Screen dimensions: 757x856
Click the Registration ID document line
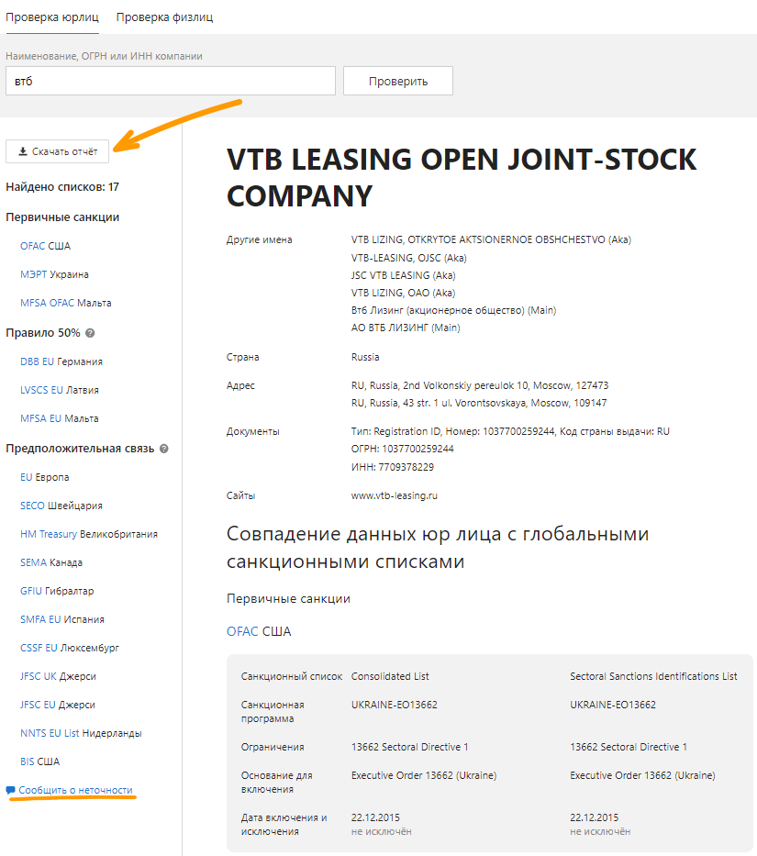[510, 431]
